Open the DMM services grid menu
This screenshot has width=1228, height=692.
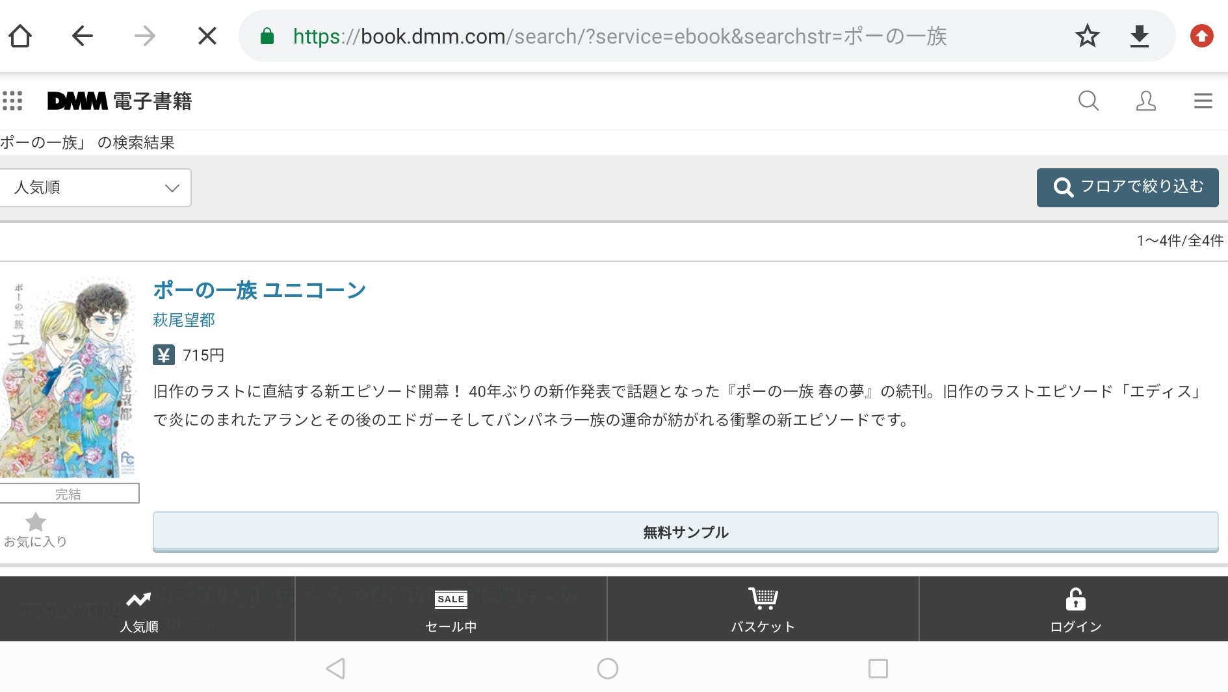[12, 101]
